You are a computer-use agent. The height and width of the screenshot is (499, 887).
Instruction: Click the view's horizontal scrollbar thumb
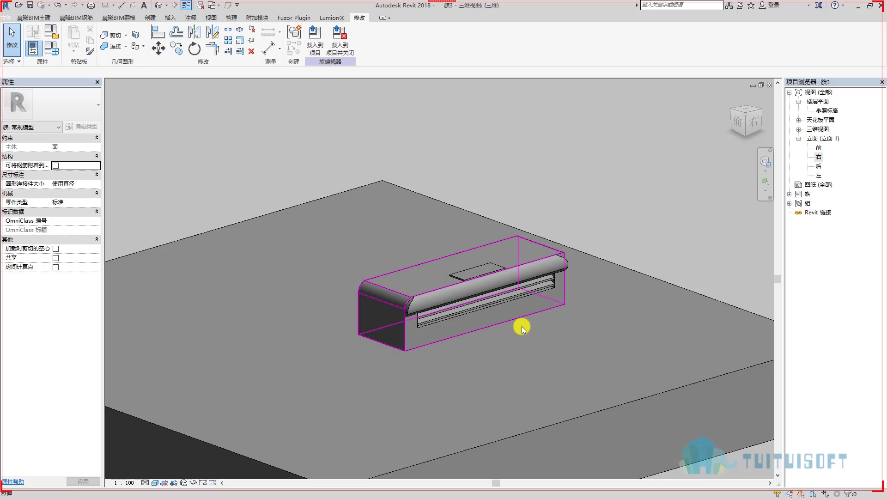tap(496, 483)
